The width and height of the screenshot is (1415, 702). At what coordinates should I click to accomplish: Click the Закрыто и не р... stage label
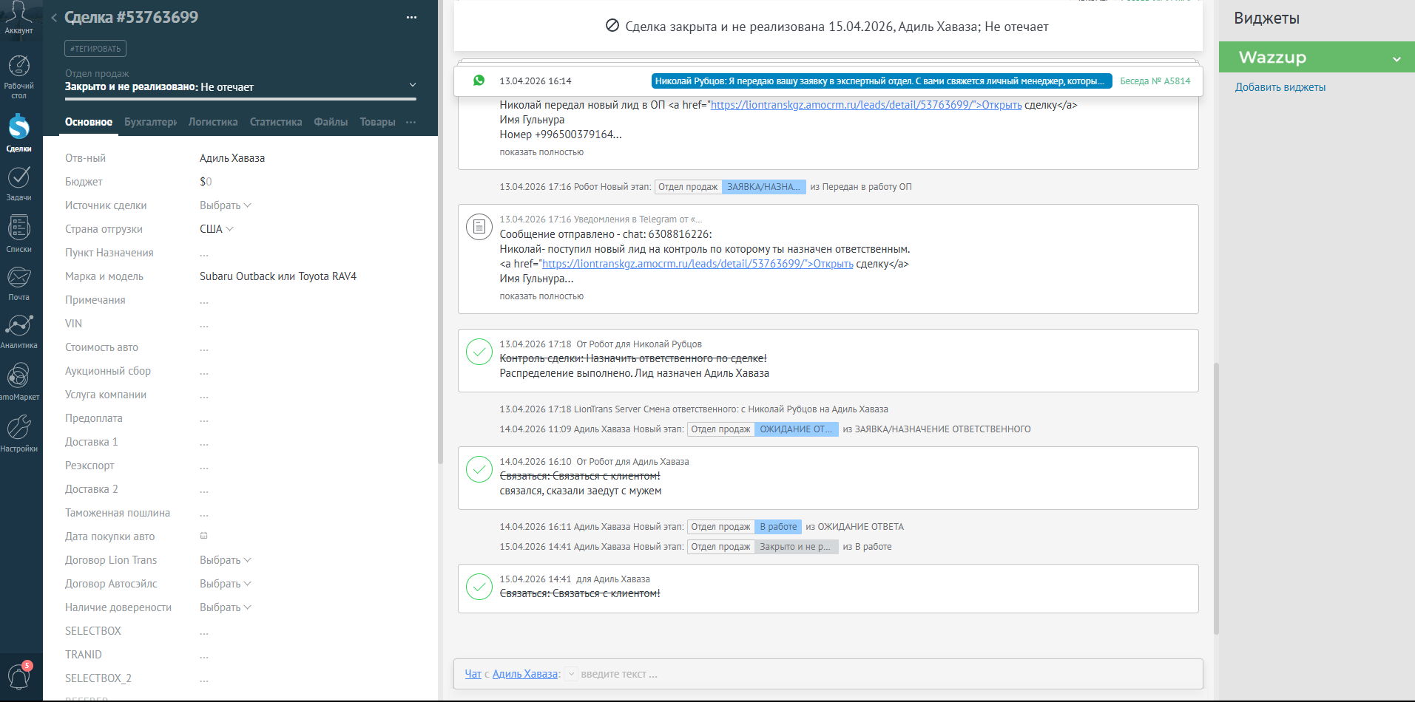coord(796,547)
